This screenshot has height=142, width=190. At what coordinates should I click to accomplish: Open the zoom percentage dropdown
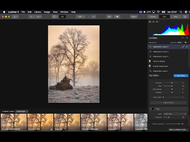click(81, 17)
